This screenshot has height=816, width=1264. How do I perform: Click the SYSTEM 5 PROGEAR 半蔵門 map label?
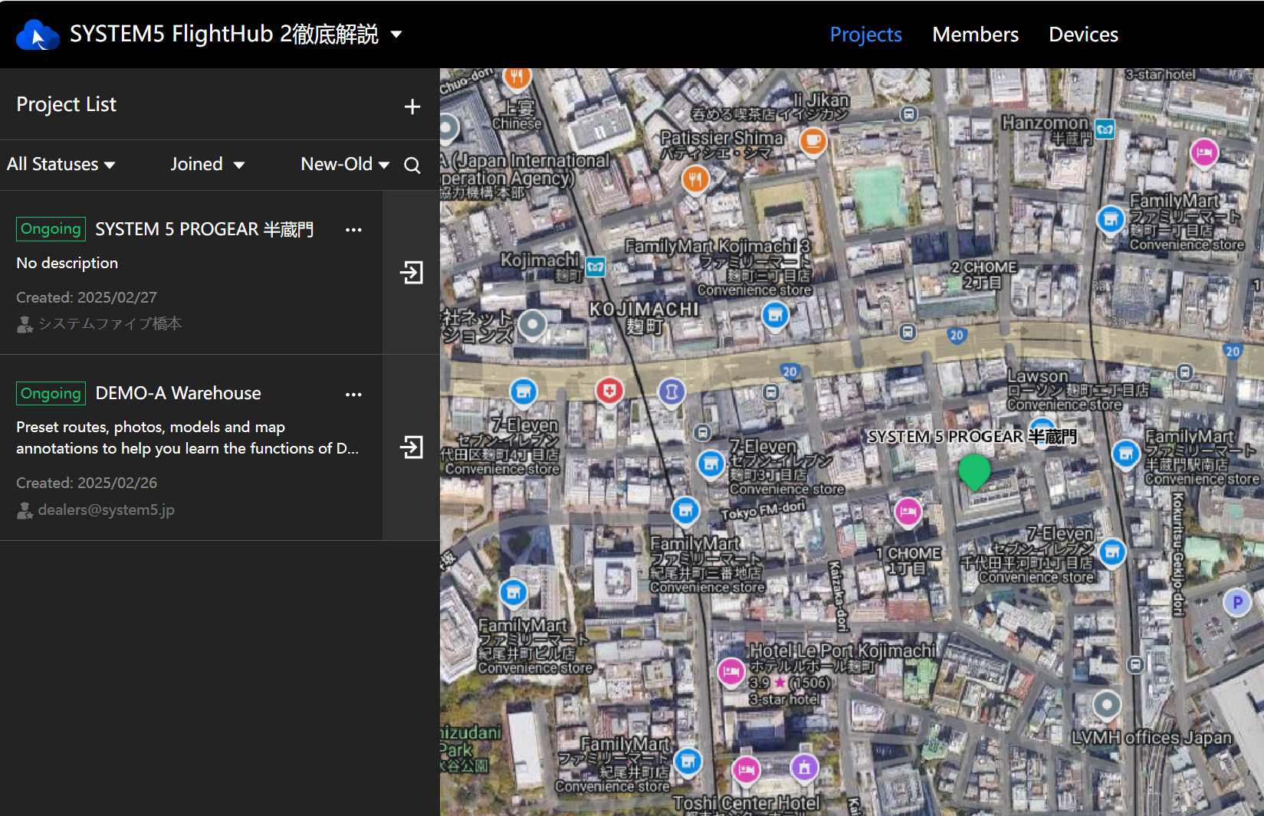[x=972, y=436]
